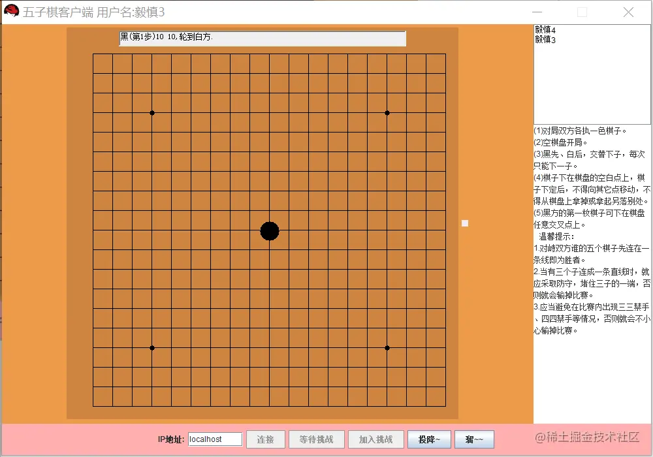Click the top-left star point on the board
Viewport: 653px width, 457px height.
click(152, 113)
